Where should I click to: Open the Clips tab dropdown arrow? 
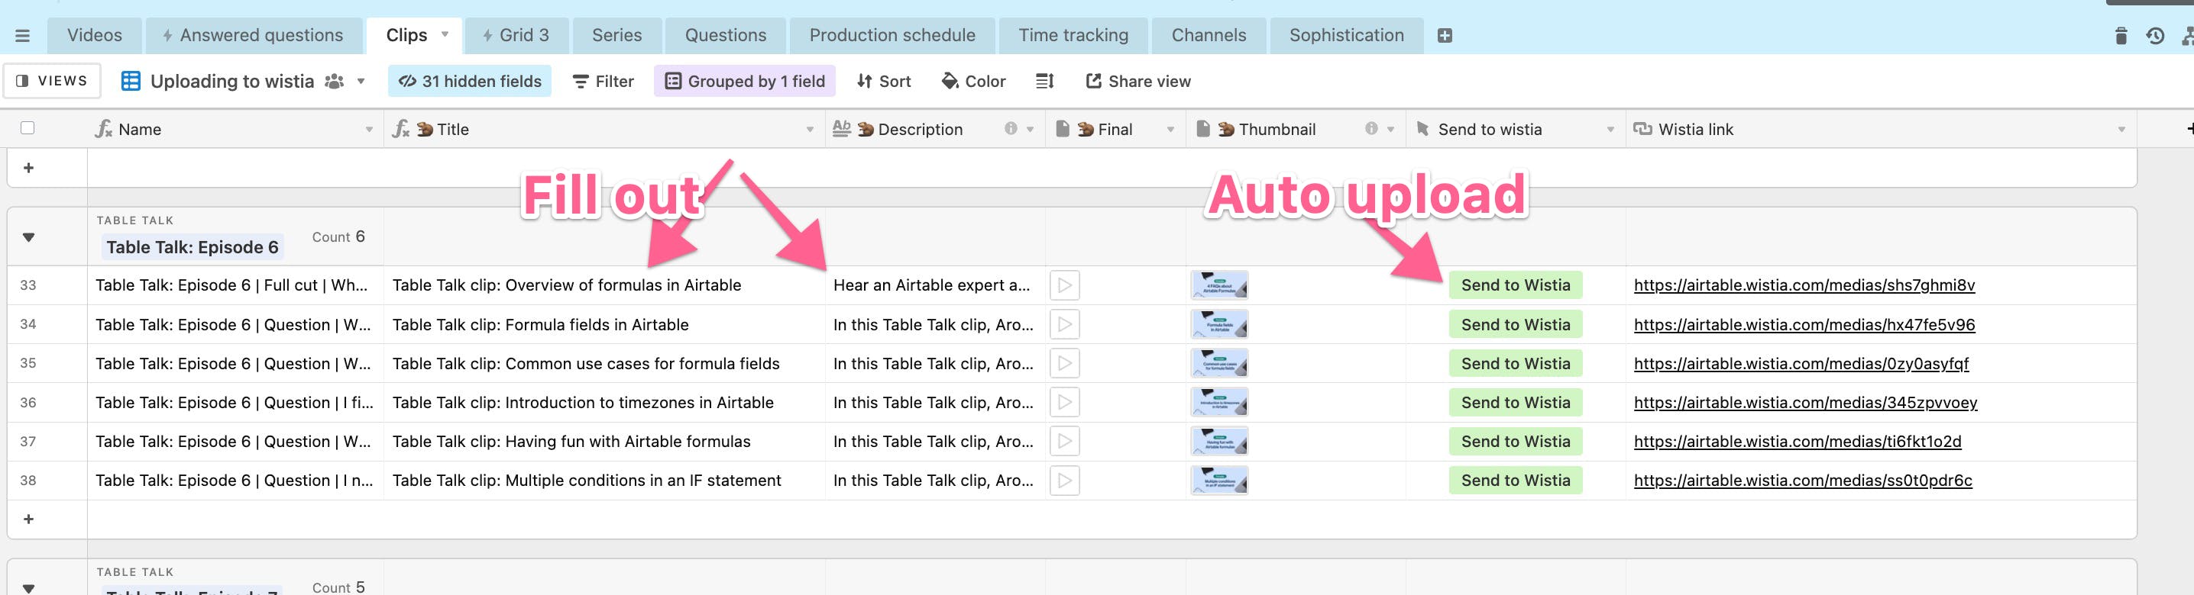click(445, 35)
